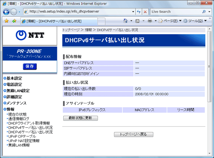Screen dimensions: 214x158
Task: Click the browser Back arrow button
Action: pos(6,12)
